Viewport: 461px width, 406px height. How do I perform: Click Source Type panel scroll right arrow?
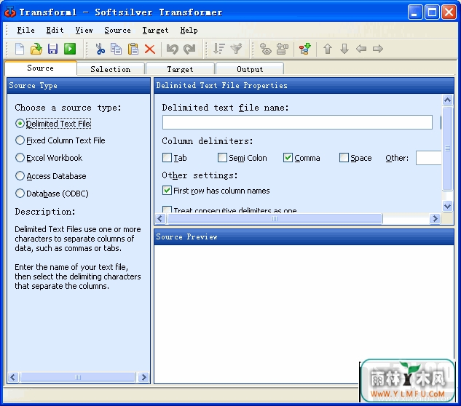(143, 377)
